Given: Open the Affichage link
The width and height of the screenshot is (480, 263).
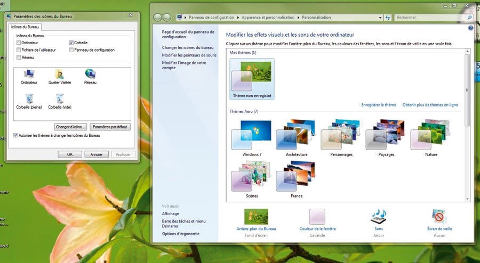Looking at the screenshot, I should [171, 214].
